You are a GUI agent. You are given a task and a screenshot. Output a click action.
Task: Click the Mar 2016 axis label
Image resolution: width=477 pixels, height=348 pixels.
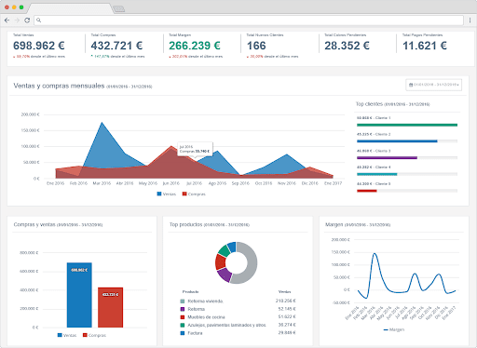point(102,183)
